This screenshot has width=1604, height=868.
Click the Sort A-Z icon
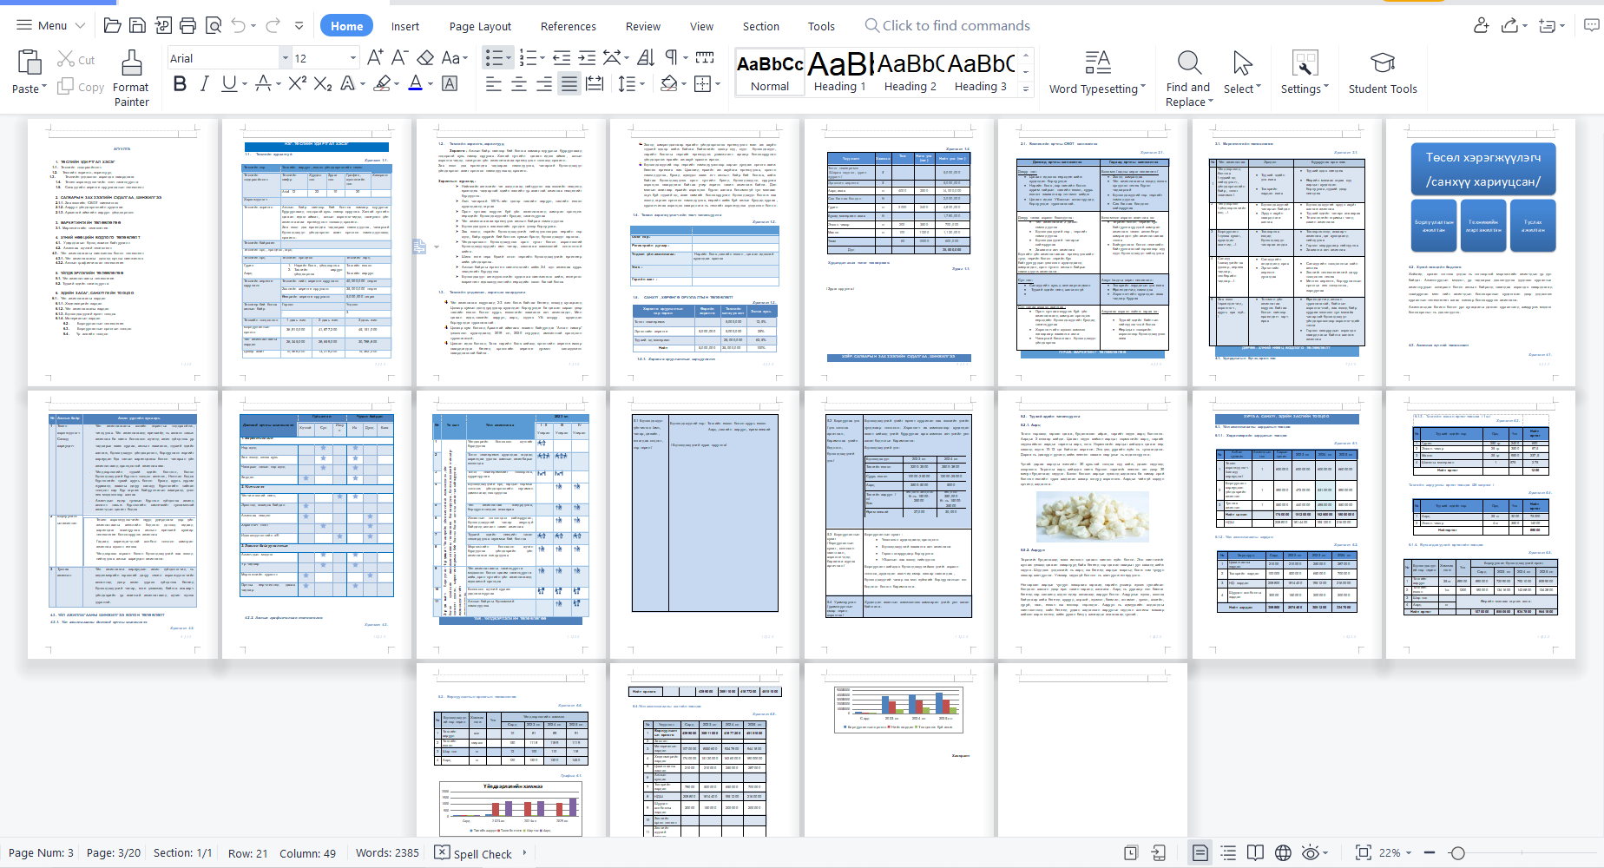click(646, 57)
